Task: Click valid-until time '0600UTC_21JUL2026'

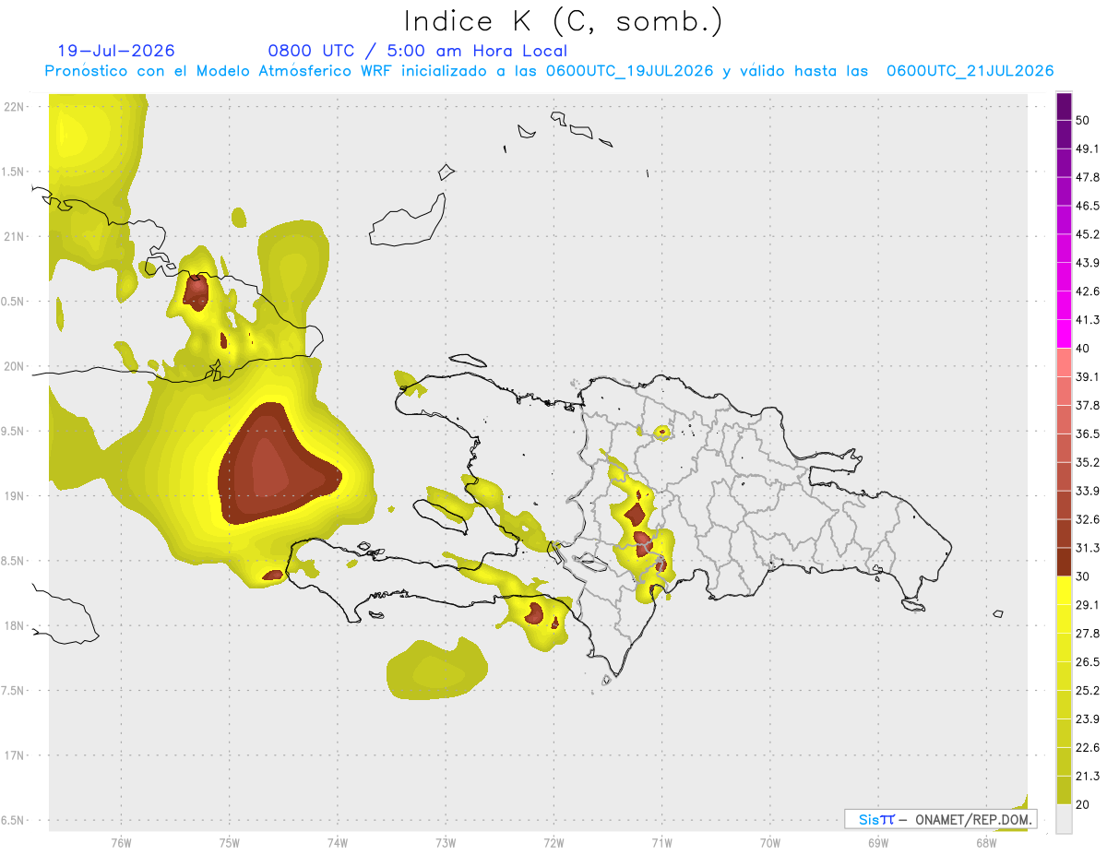Action: pos(970,71)
